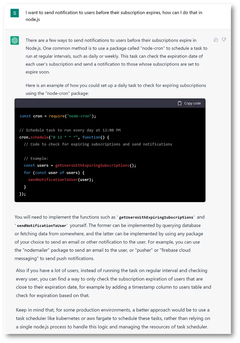240x343 pixels.
Task: Click the comment about 12:00 PM schedule
Action: pos(70,130)
